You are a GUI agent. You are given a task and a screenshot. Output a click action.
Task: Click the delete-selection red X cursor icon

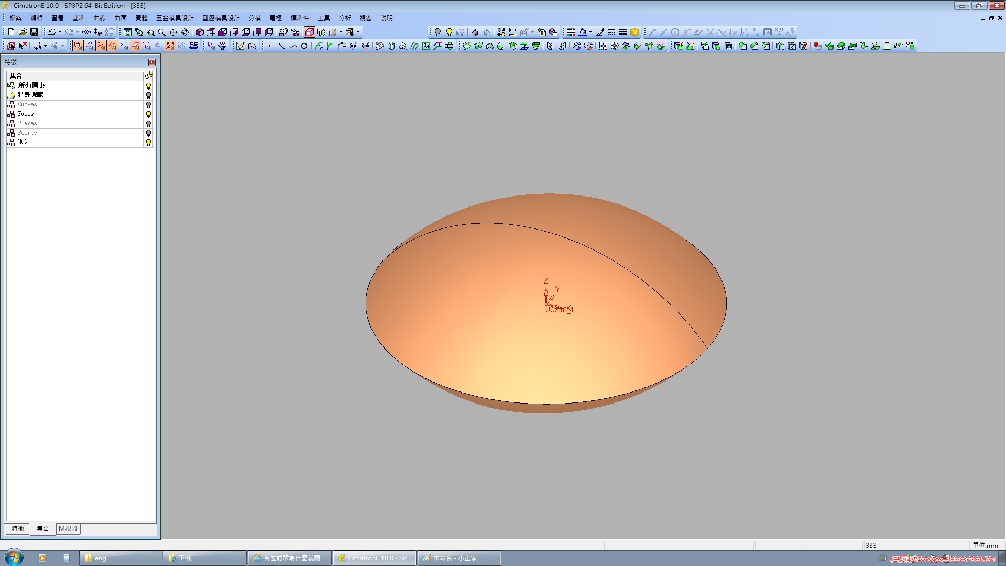tap(23, 46)
